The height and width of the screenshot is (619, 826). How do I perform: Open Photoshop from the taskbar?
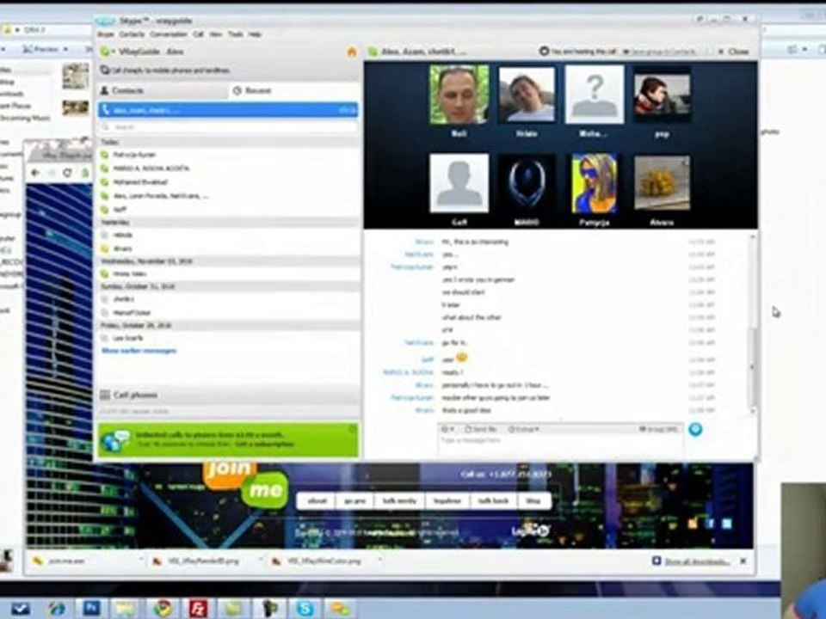[x=92, y=609]
